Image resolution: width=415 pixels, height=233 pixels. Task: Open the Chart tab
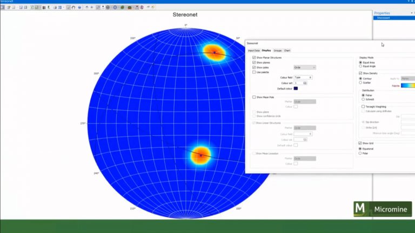tap(287, 51)
